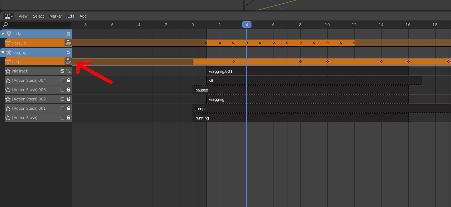Viewport: 451px width, 207px height.
Task: Collapse the Indy object hierarchy
Action: click(x=3, y=34)
